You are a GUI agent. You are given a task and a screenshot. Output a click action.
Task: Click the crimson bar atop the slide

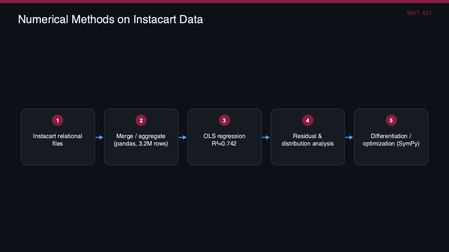tap(224, 1)
